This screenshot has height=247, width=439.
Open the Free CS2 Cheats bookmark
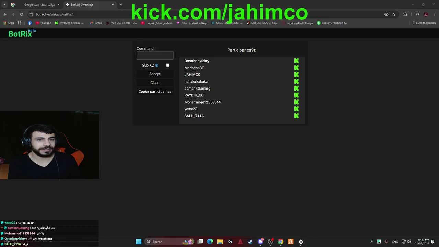(121, 23)
